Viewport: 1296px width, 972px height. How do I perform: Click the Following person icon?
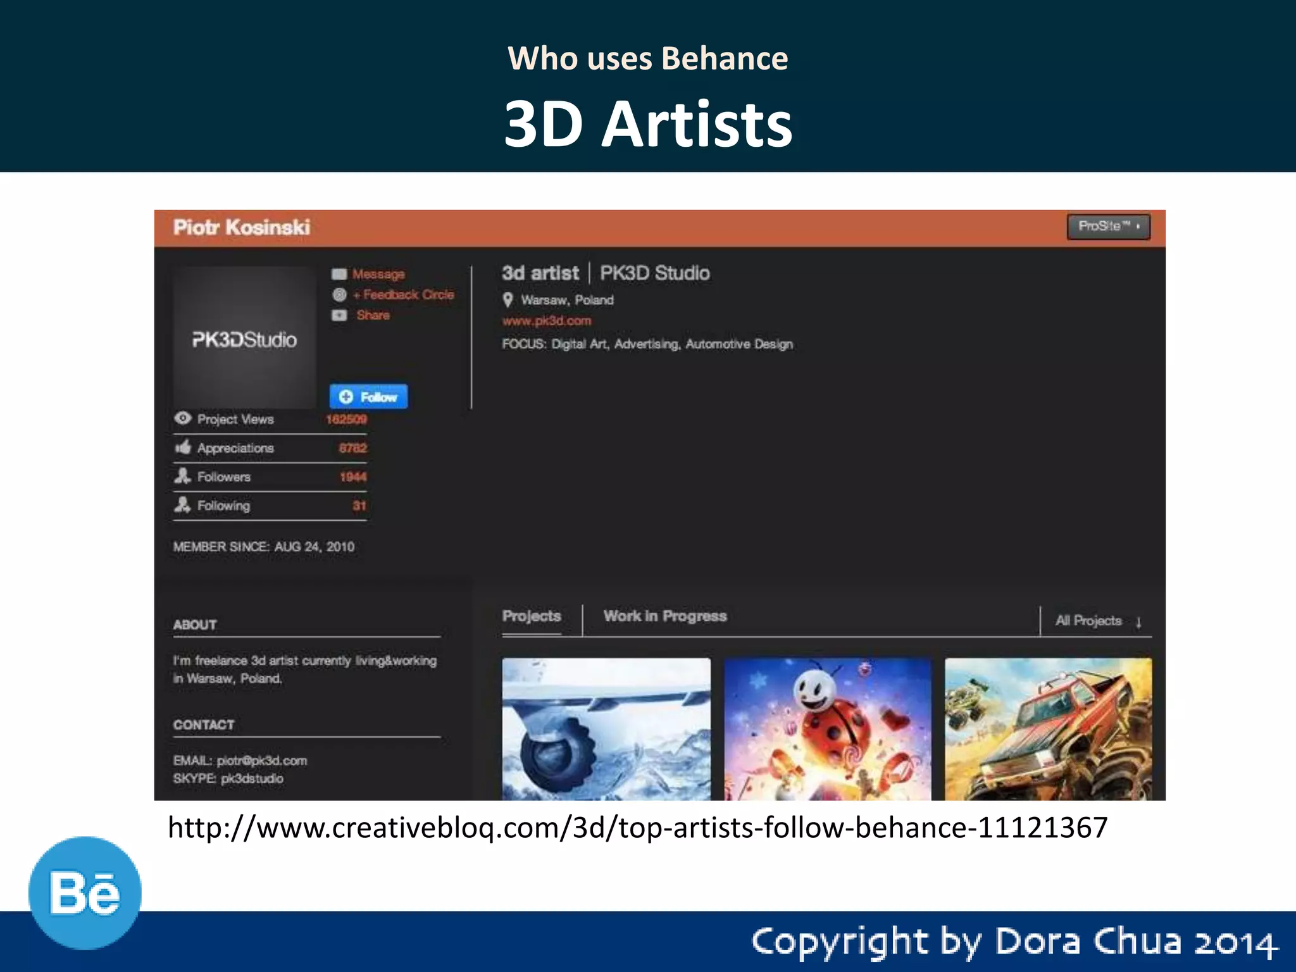tap(182, 505)
